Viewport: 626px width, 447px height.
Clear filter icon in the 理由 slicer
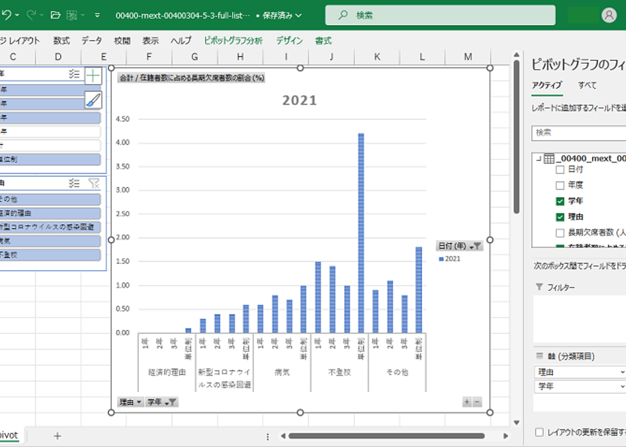(93, 183)
